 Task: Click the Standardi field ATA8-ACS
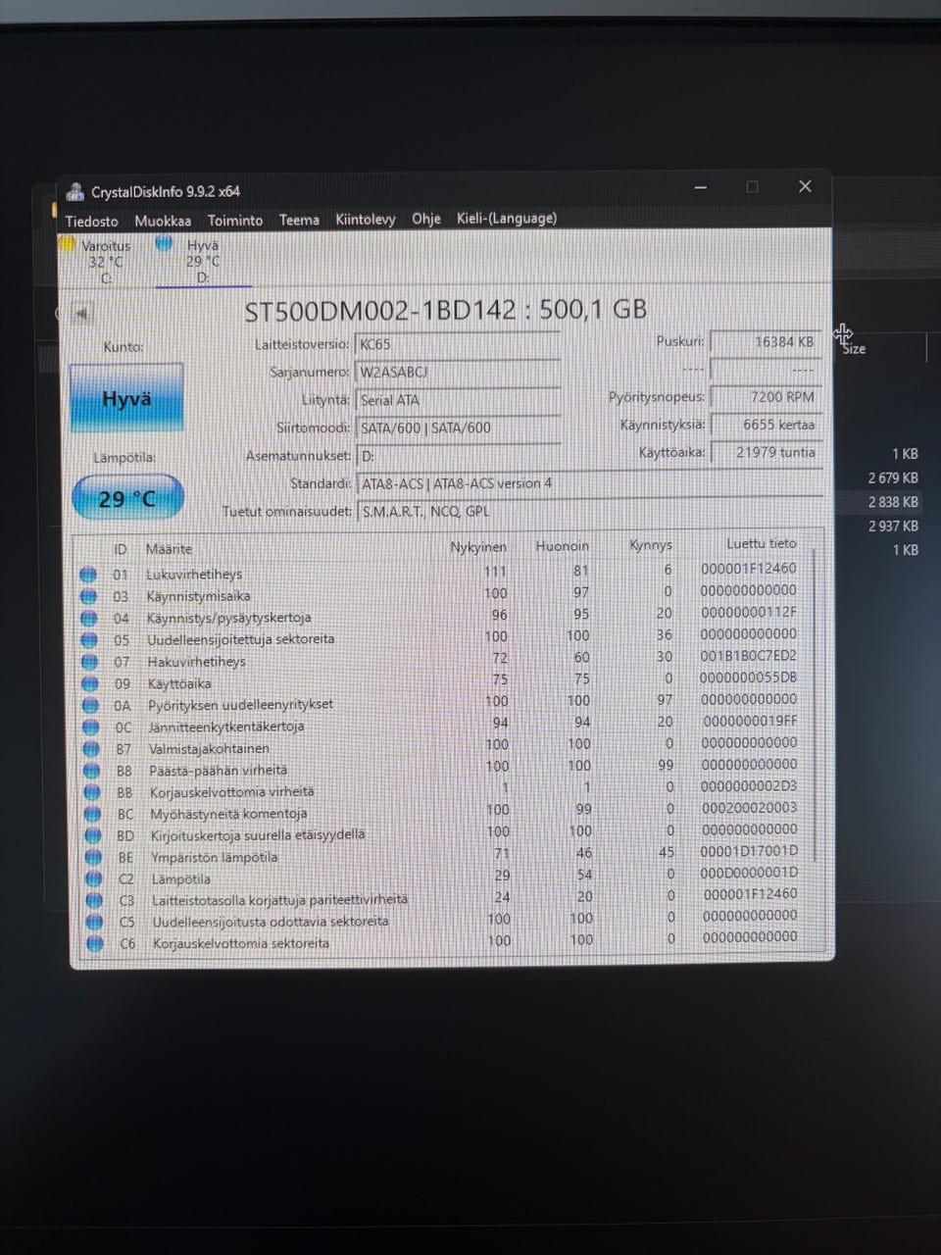point(590,483)
